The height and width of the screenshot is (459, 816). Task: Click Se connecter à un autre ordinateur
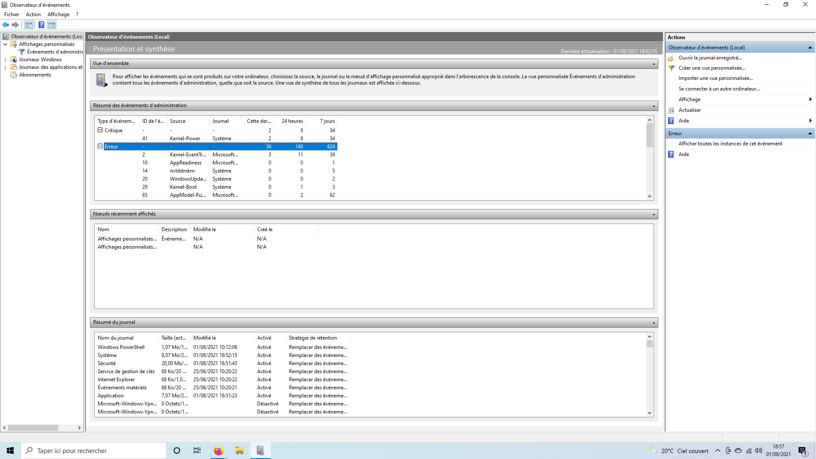point(719,89)
